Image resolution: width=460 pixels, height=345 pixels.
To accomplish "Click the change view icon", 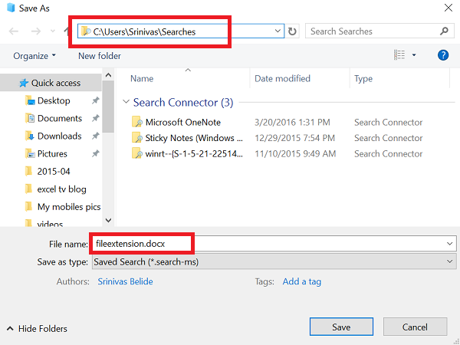I will point(399,55).
